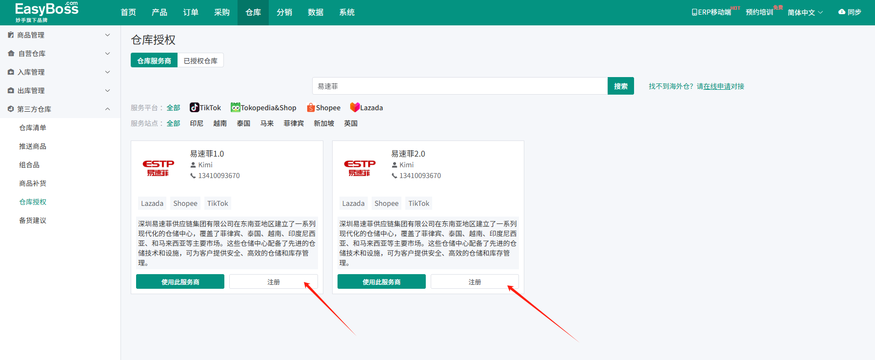Click 注册 on the 易速菲2.0 card
The width and height of the screenshot is (875, 360).
(475, 281)
